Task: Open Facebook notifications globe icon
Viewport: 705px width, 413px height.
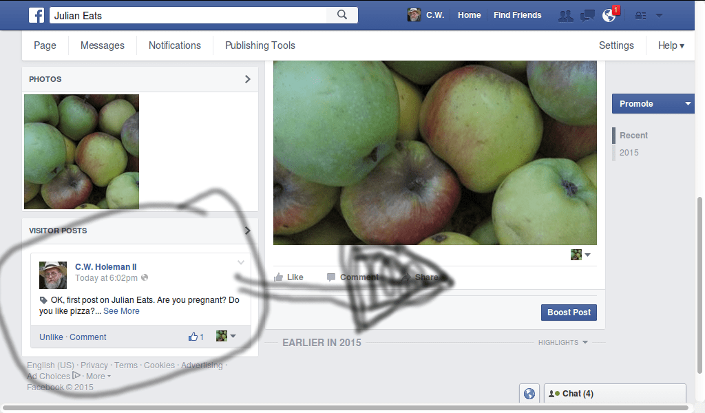Action: [x=609, y=15]
